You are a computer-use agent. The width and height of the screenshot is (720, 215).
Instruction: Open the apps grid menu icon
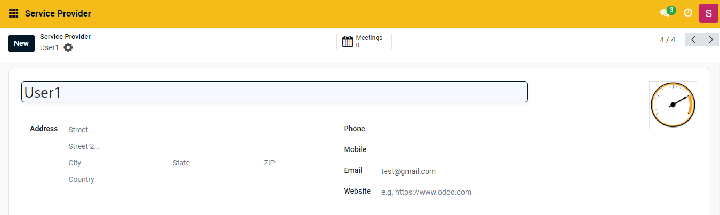[x=14, y=13]
